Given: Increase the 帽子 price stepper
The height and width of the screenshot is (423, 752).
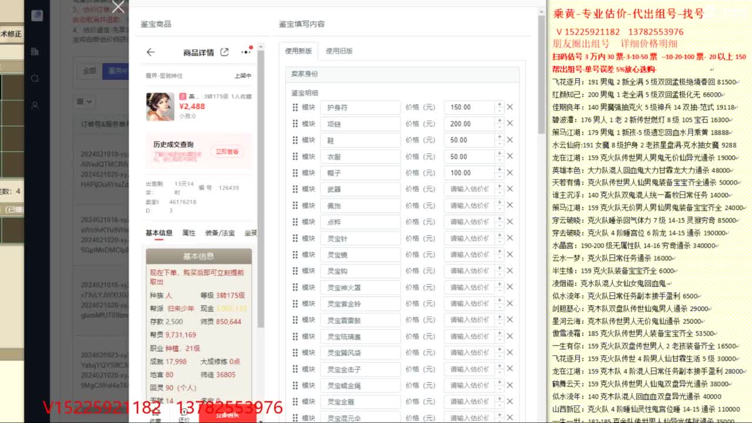Looking at the screenshot, I should click(499, 170).
